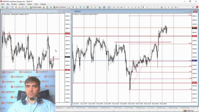
Task: Open the Вид menu
Action: [x=8, y=4]
